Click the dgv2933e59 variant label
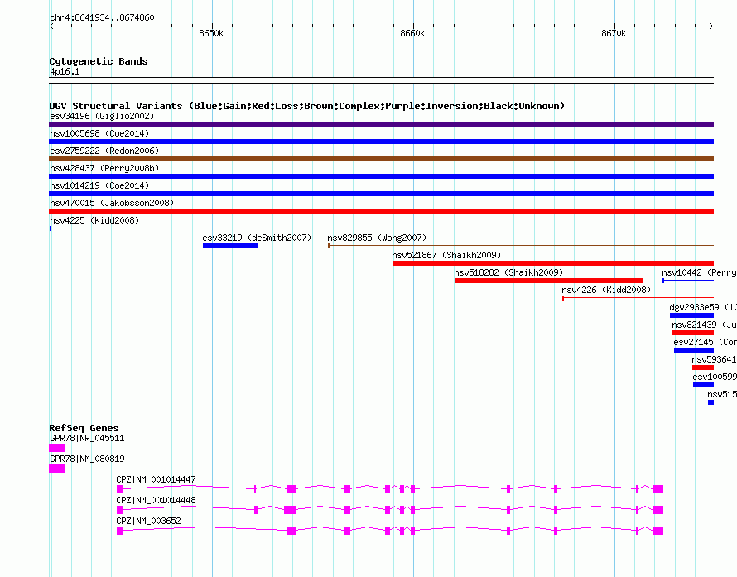This screenshot has height=577, width=737. click(x=703, y=307)
